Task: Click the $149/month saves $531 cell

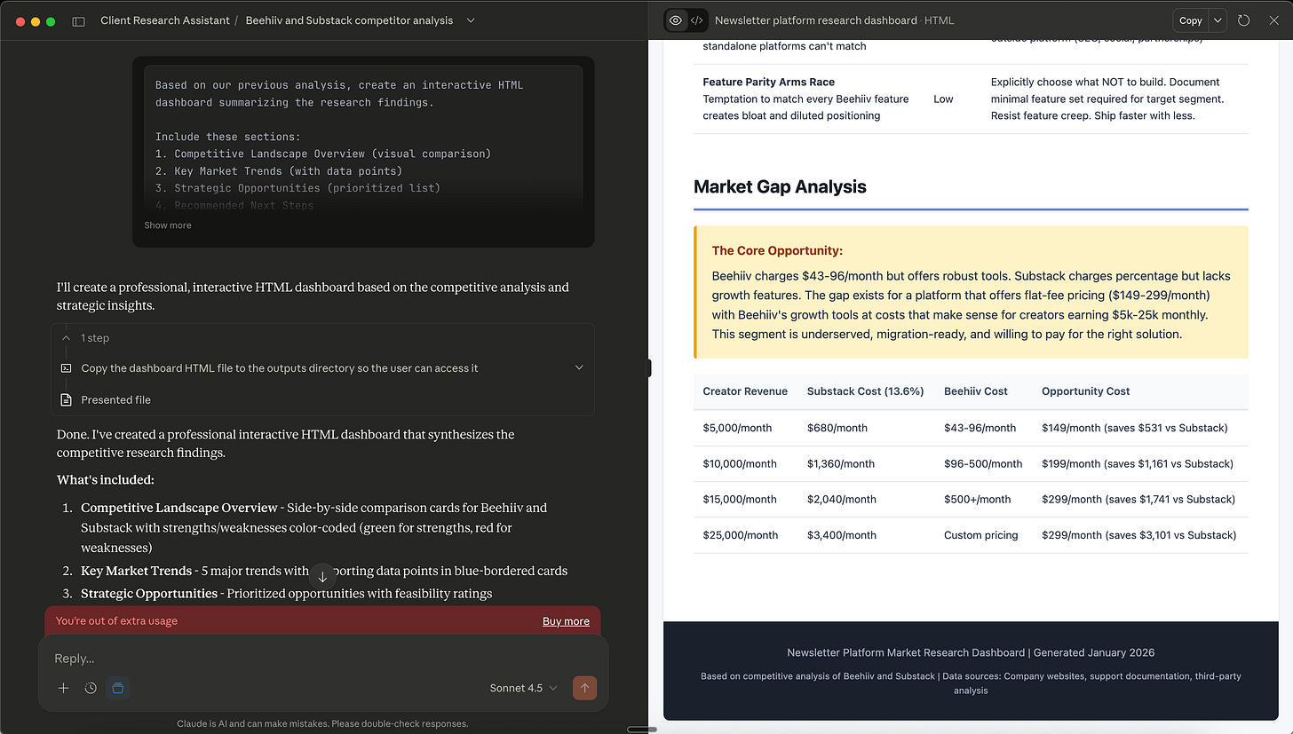Action: [1135, 428]
